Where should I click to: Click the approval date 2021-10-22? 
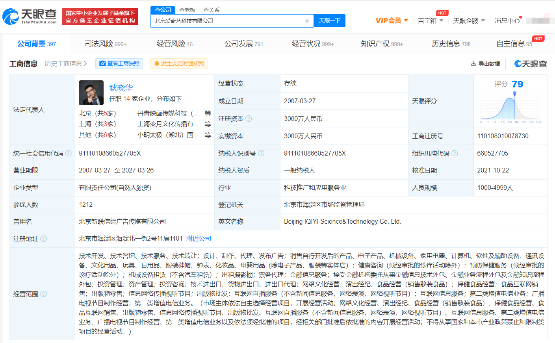click(493, 171)
